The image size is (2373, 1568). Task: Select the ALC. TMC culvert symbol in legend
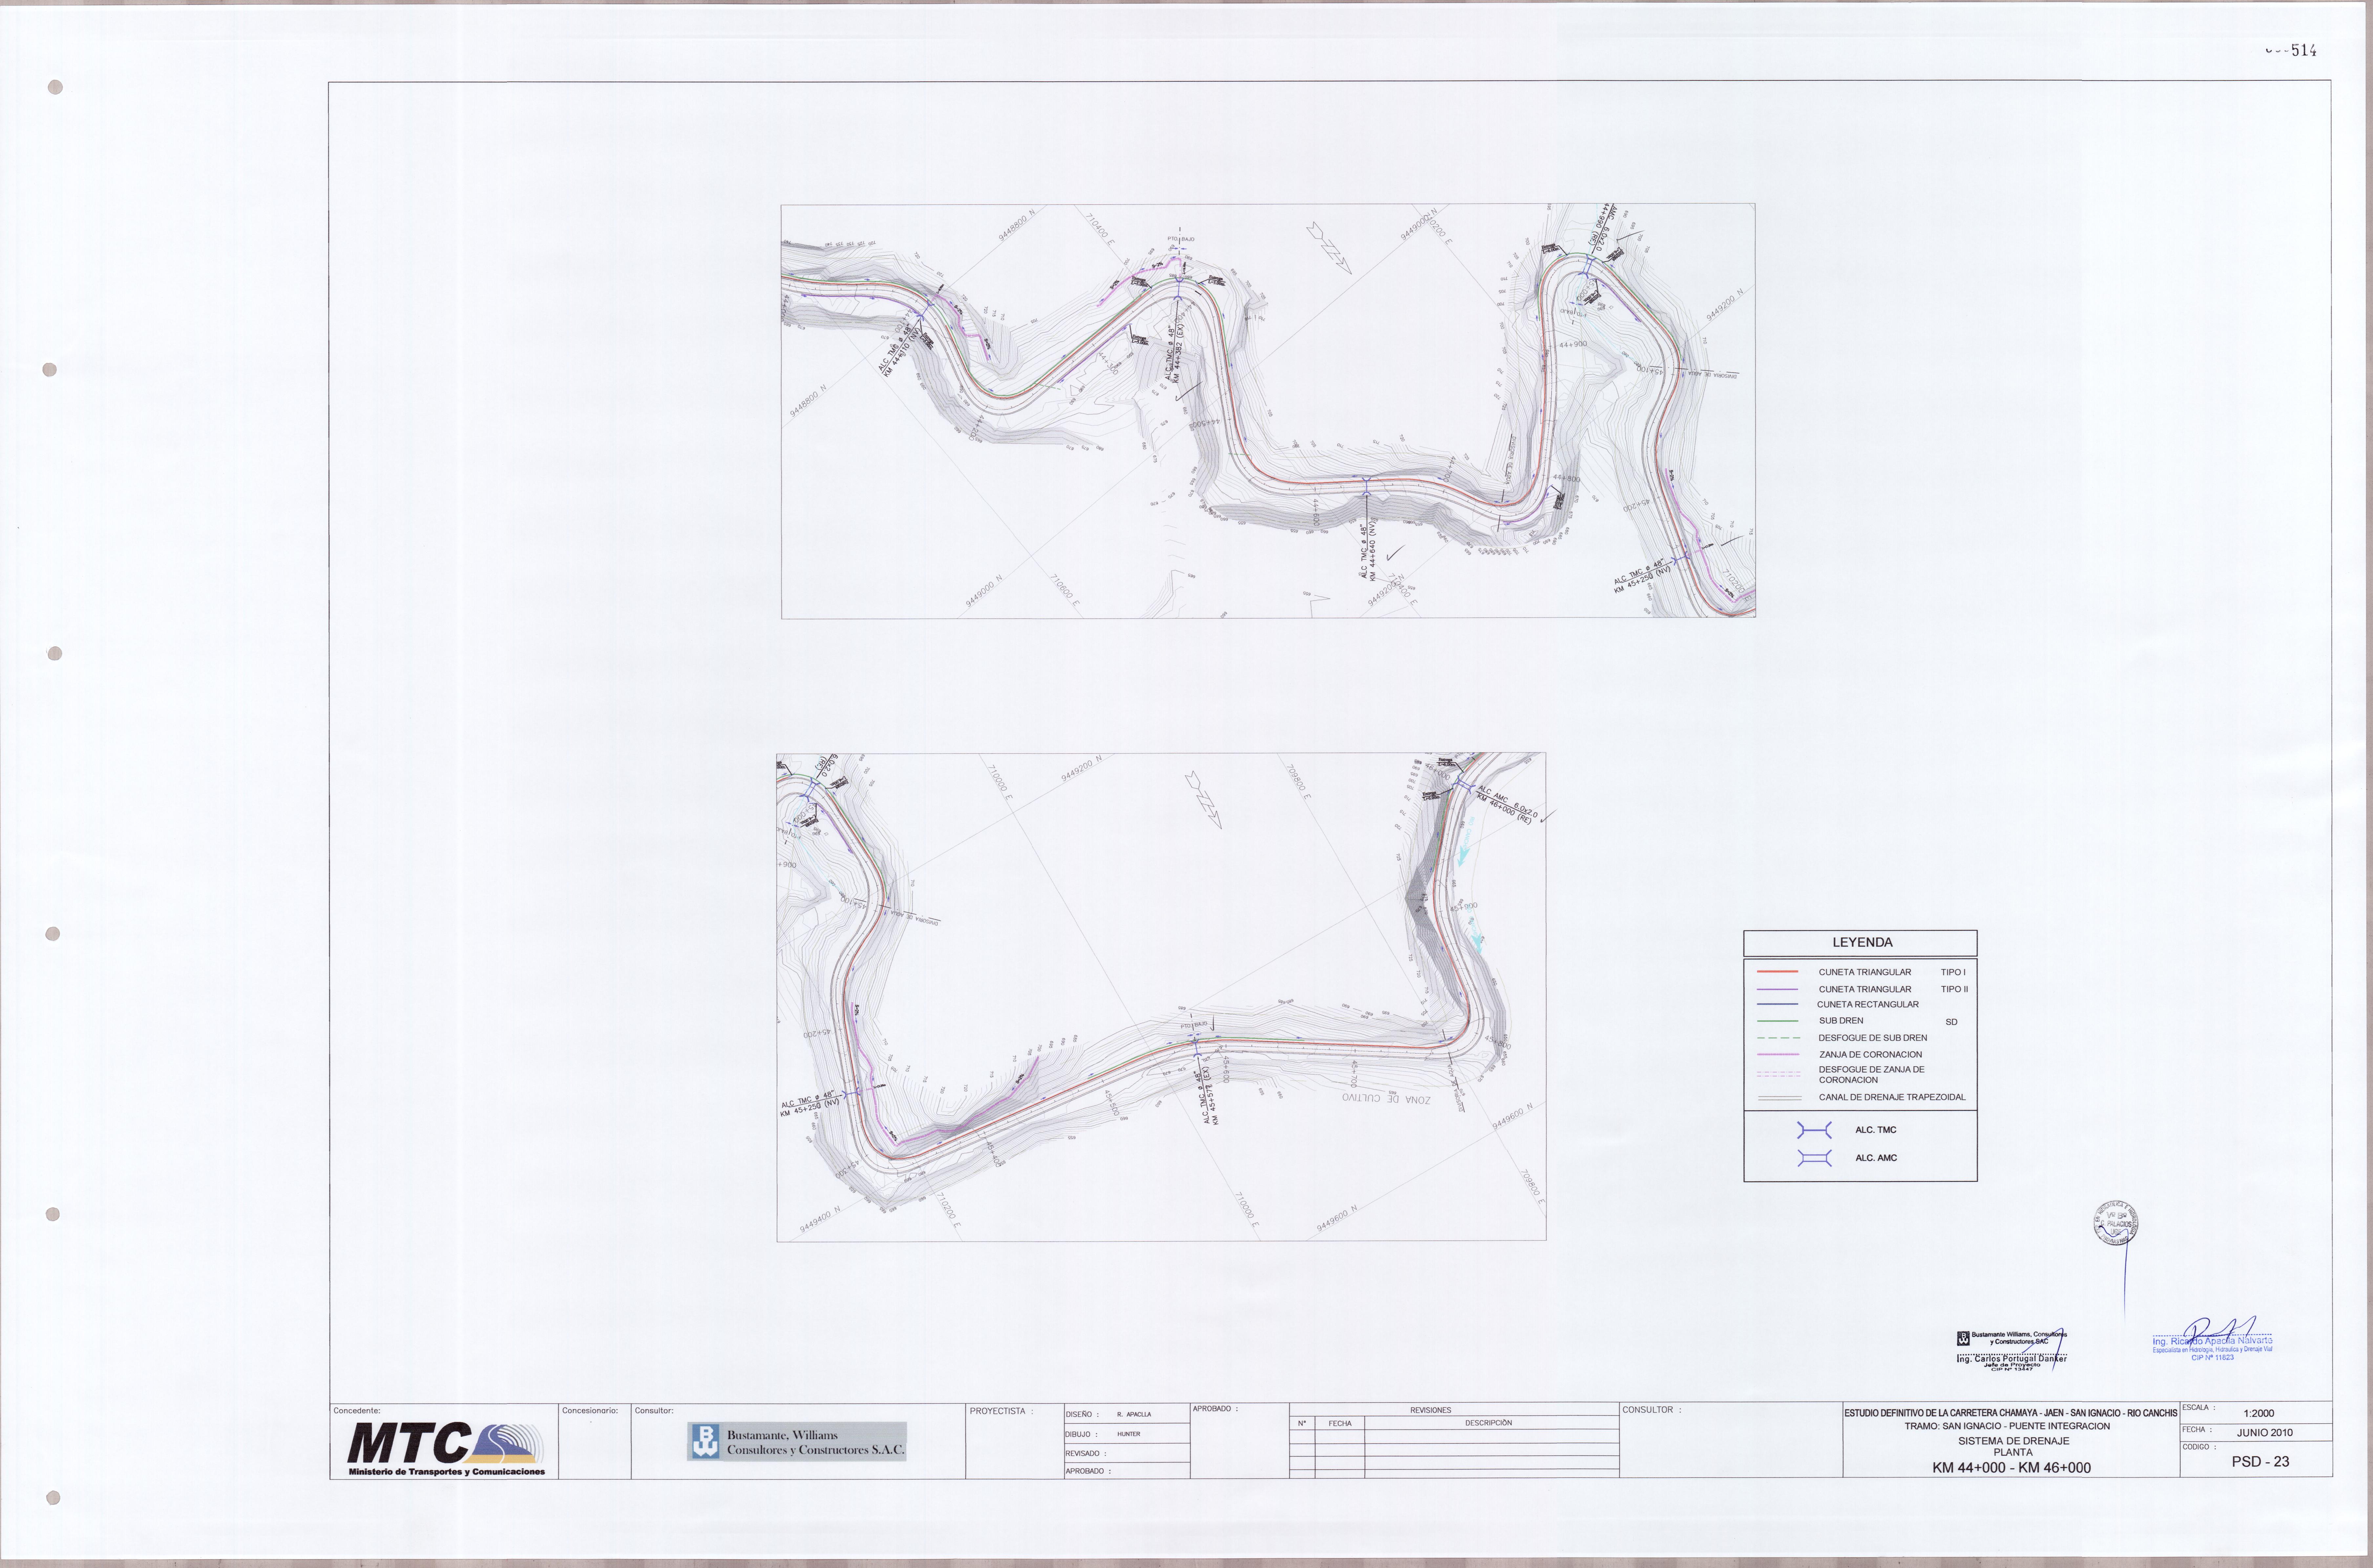(1814, 1130)
